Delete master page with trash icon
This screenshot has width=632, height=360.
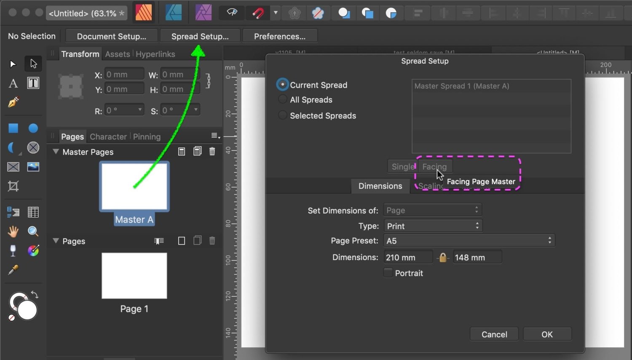point(212,151)
